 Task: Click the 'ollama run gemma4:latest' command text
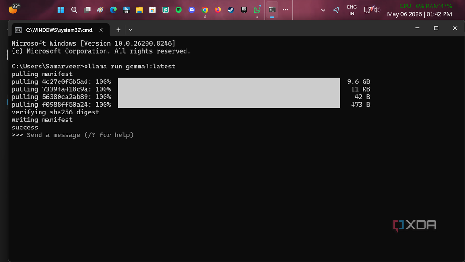pyautogui.click(x=130, y=66)
